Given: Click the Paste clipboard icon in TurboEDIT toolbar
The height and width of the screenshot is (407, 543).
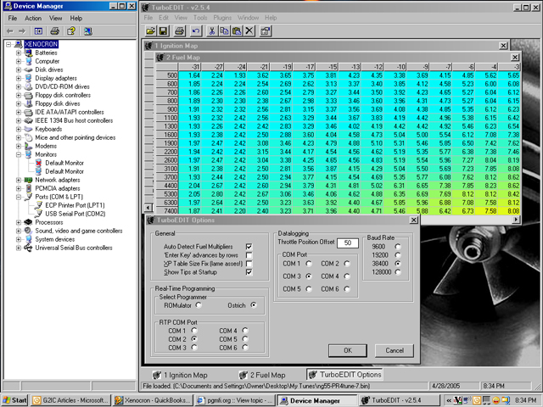Looking at the screenshot, I should click(x=237, y=31).
